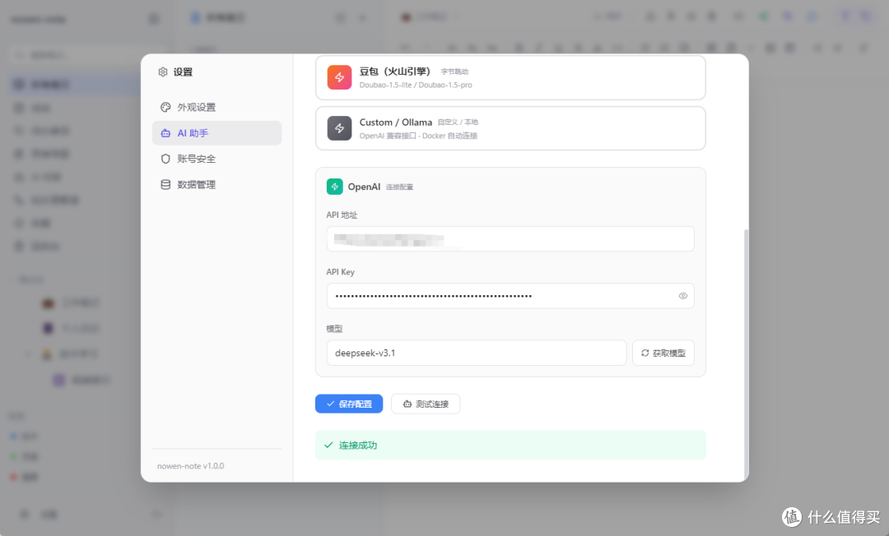Click the 模型 field containing deepseek-v3.1
889x536 pixels.
477,353
